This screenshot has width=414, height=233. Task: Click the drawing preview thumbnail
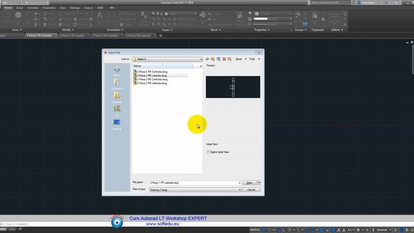pos(233,87)
